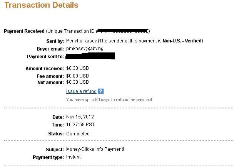
Task: Click the 60 days refund notice text
Action: (x=110, y=100)
